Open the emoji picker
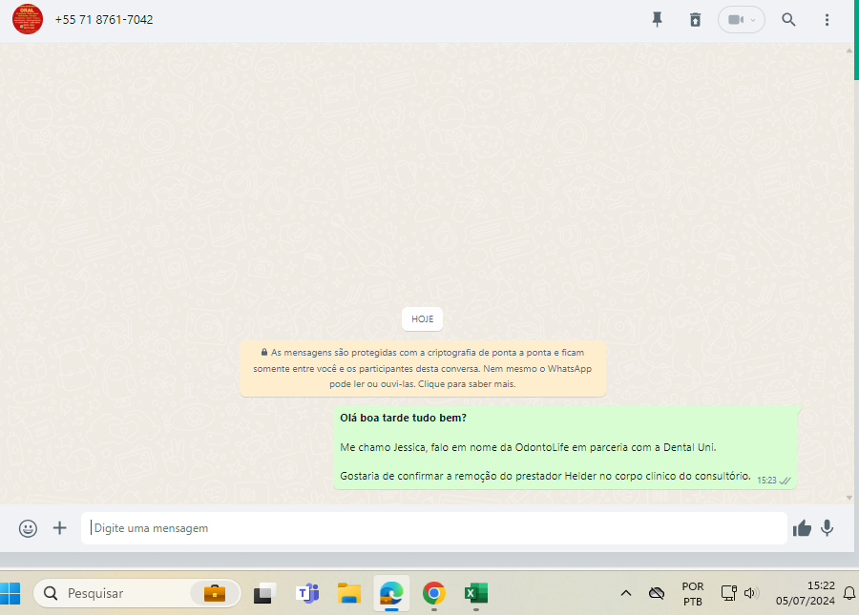 click(x=28, y=528)
